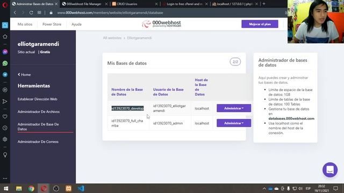This screenshot has height=193, width=344.
Task: Open Mis sitios menu
Action: coord(25,24)
